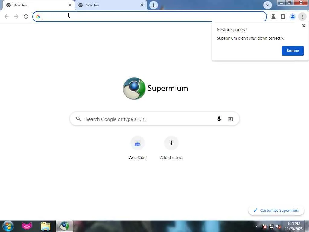
Task: Click the Supermium taskbar button
Action: click(64, 226)
